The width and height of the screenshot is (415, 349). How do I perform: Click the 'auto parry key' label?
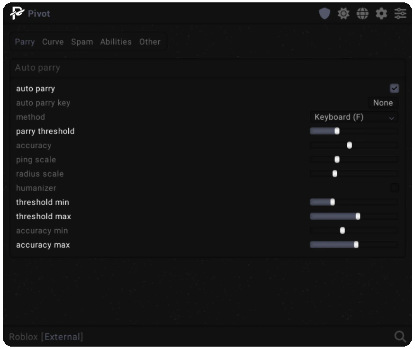point(43,103)
